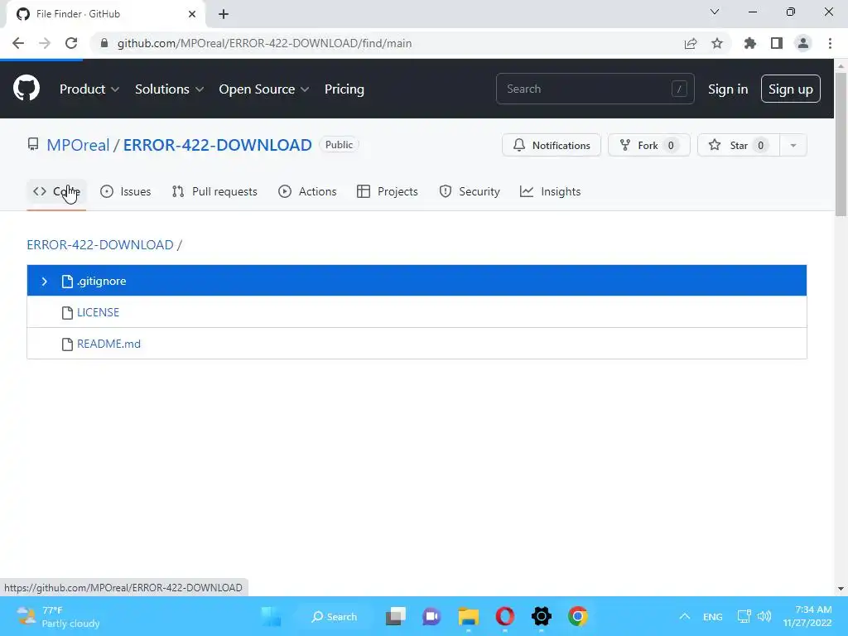Screen dimensions: 848x636
Task: Open the Chrome extensions puzzle icon
Action: (750, 43)
